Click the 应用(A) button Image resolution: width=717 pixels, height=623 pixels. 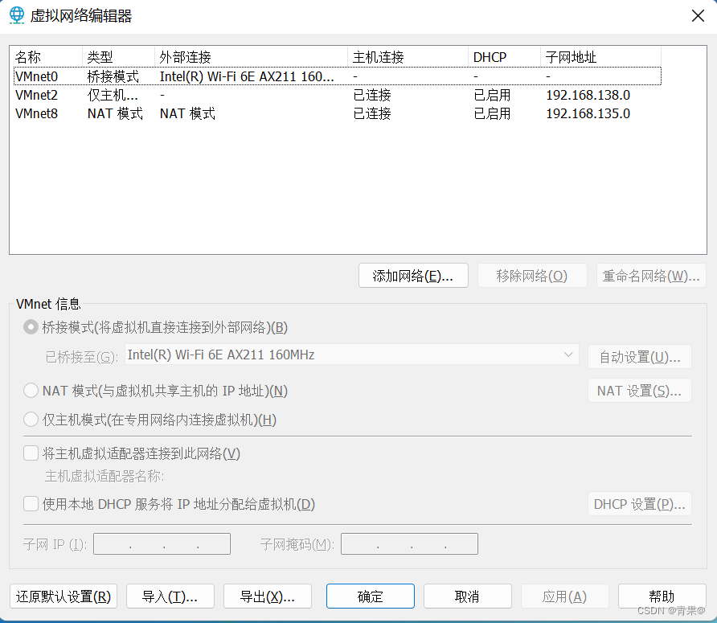point(565,596)
